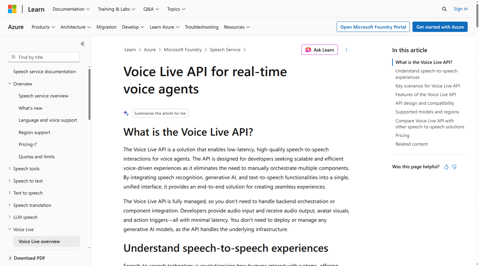Open the Topics dropdown menu
Screen dimensions: 479x266
tap(176, 9)
